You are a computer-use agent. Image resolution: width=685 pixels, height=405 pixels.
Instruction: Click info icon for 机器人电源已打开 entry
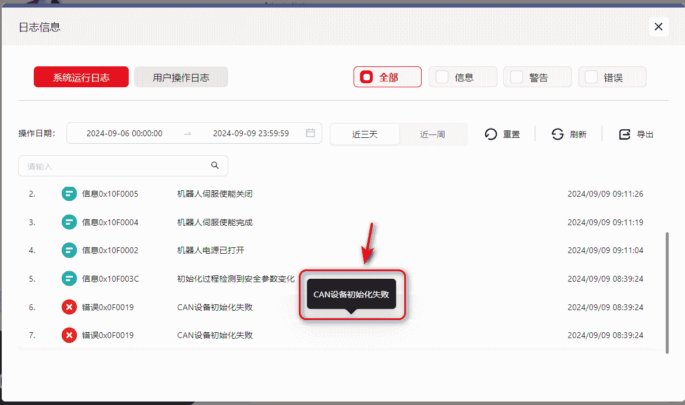point(69,250)
